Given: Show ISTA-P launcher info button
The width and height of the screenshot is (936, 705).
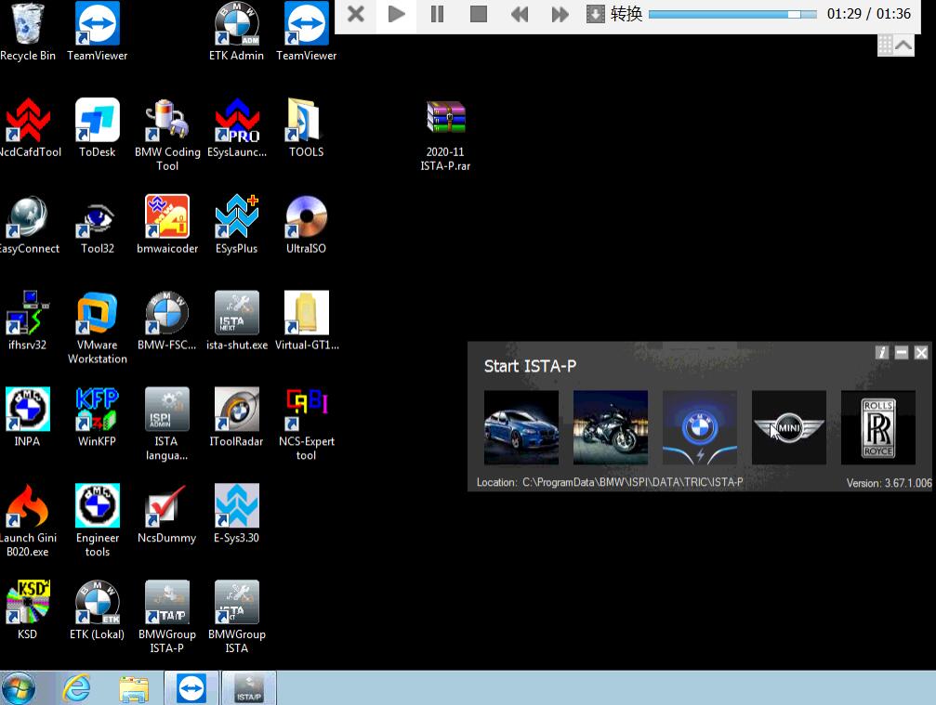Looking at the screenshot, I should point(882,353).
